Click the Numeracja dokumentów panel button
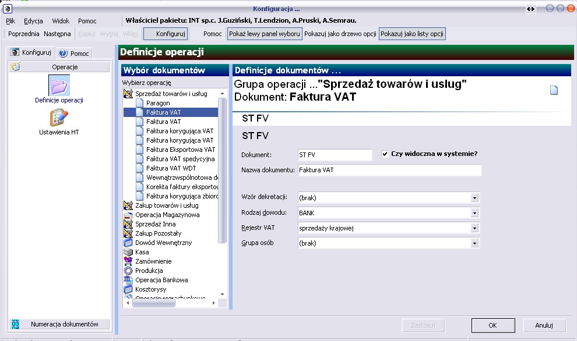The width and height of the screenshot is (577, 341). tap(59, 324)
